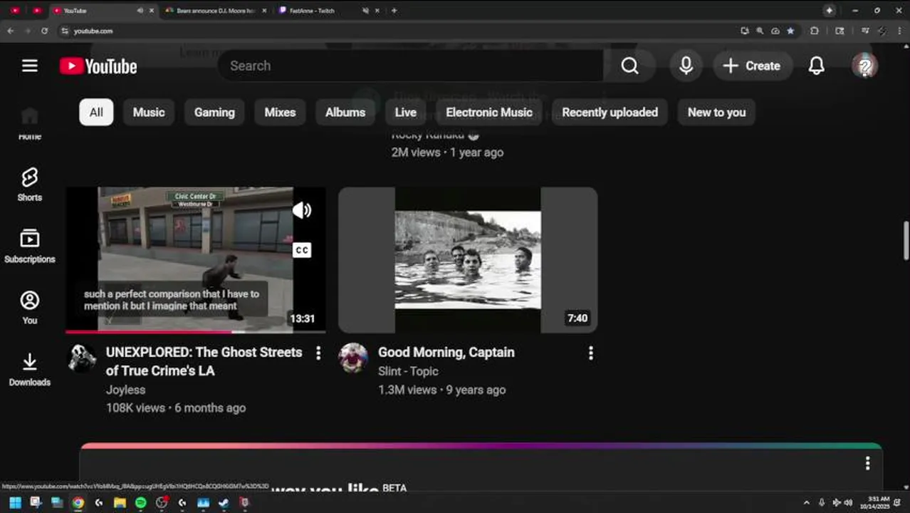
Task: Click the red progress bar on UNEXPLORED thumbnail
Action: [x=148, y=331]
